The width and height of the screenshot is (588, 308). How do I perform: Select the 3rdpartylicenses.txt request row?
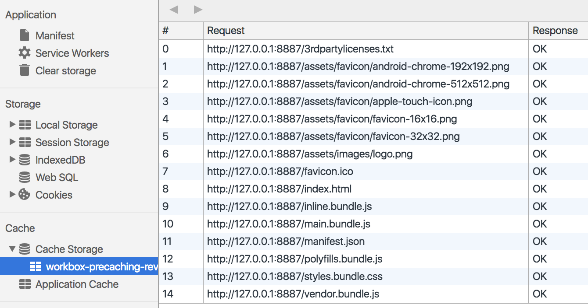[x=307, y=49]
